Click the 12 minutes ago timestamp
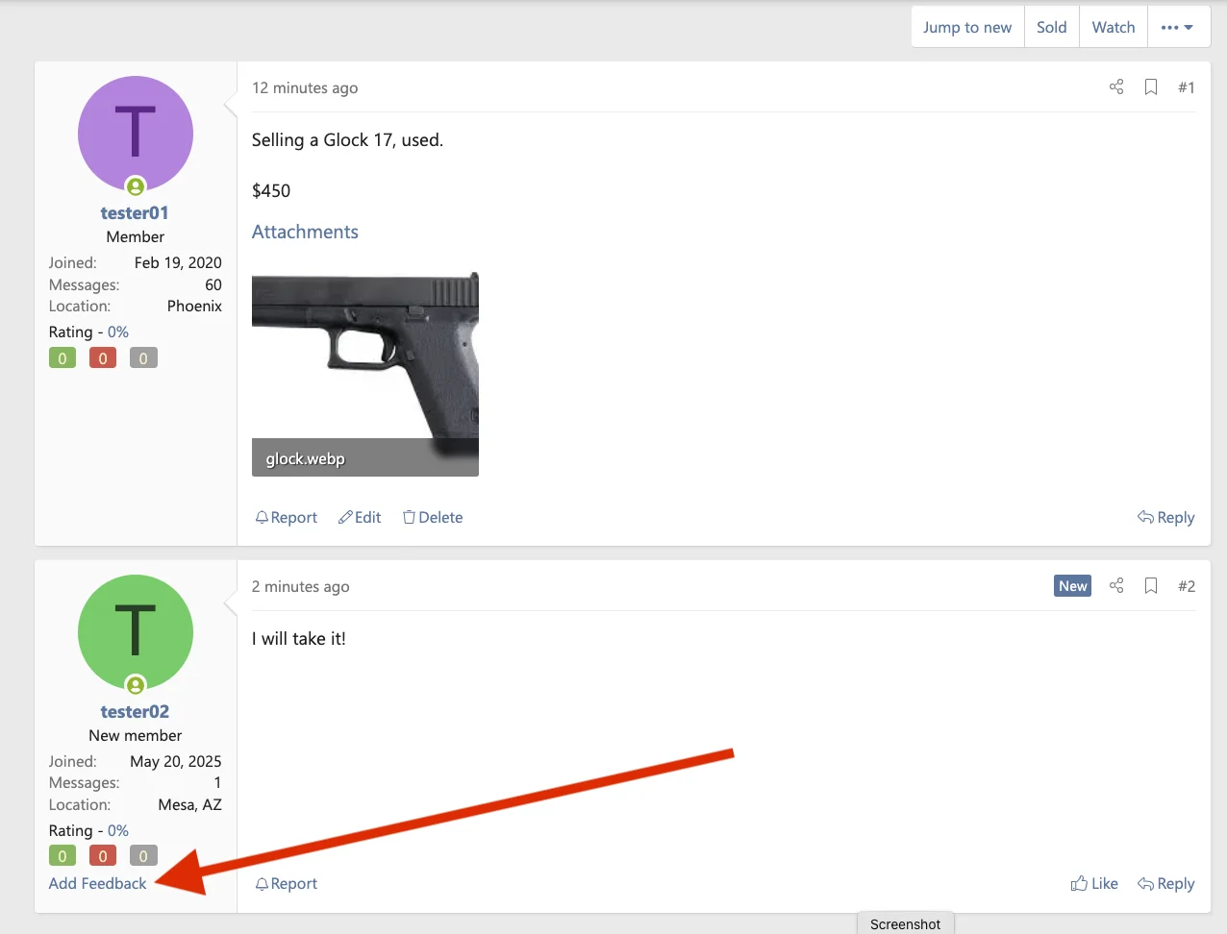 click(x=305, y=88)
